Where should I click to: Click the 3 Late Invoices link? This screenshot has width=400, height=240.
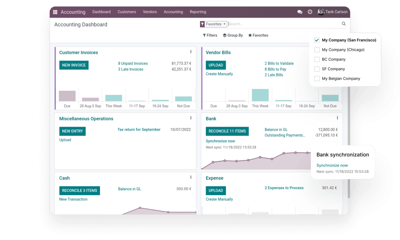pos(130,69)
